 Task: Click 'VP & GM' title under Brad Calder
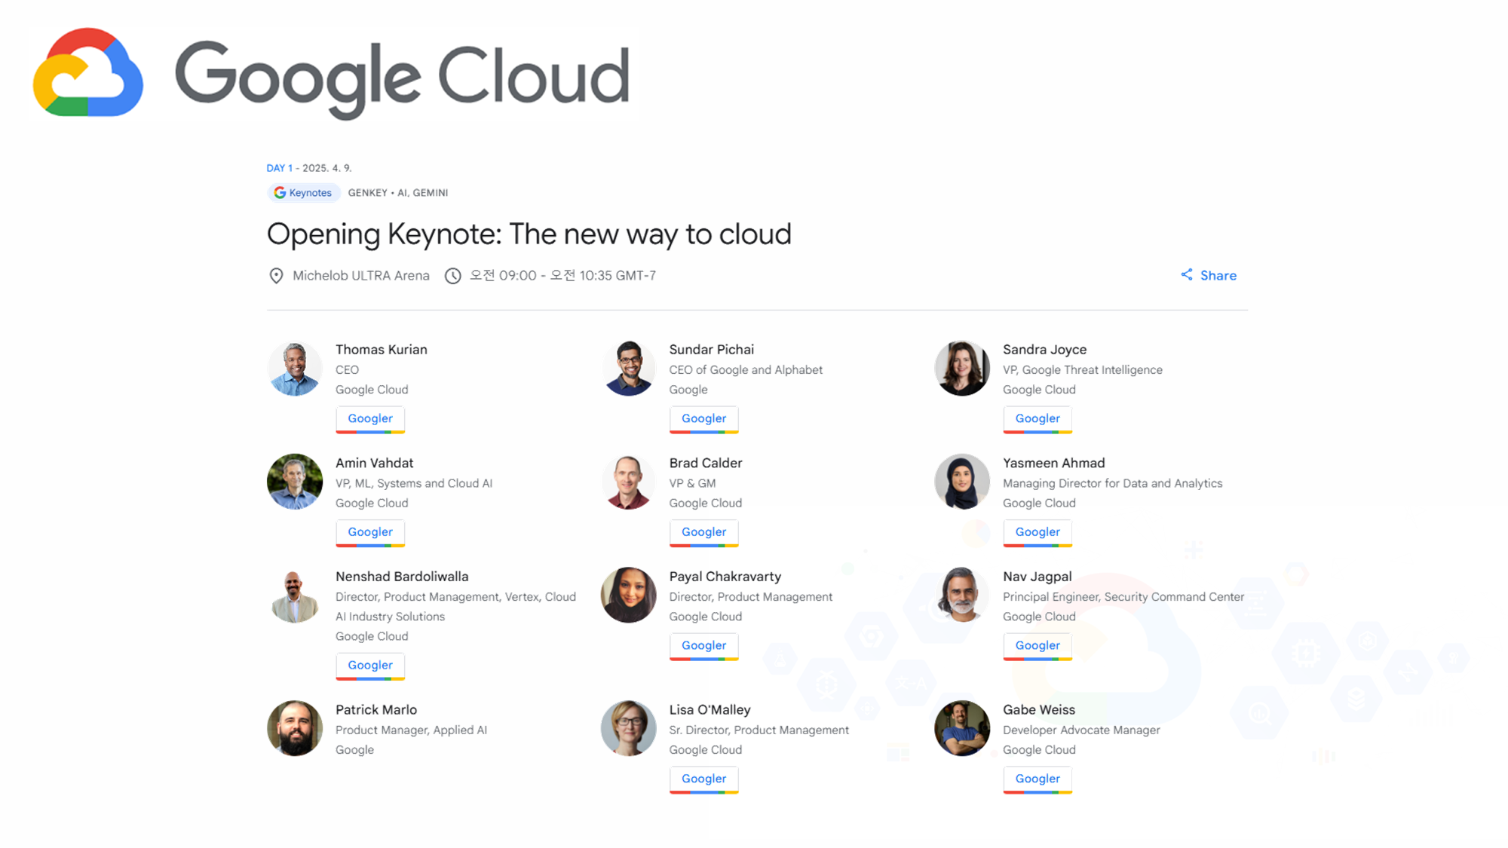coord(693,484)
